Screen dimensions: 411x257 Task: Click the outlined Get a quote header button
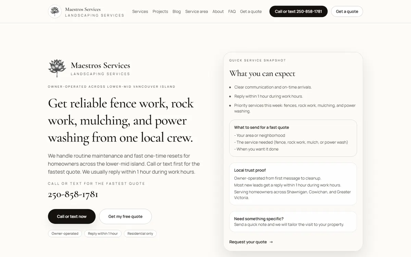coord(347,11)
